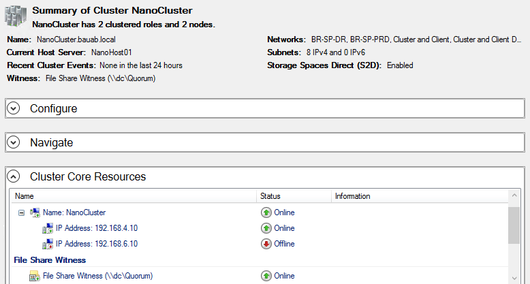Viewport: 530px width, 284px height.
Task: Click the Networks list value BR-SP-DR, BR-SP-PRD
Action: (416, 40)
